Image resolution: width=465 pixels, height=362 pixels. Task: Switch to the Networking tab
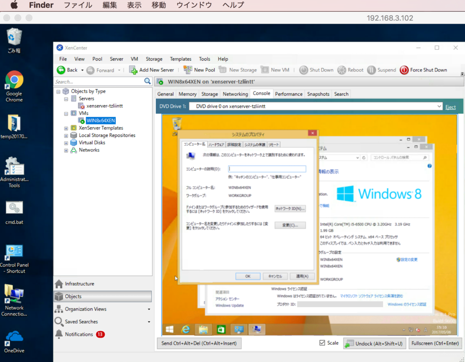(x=235, y=94)
